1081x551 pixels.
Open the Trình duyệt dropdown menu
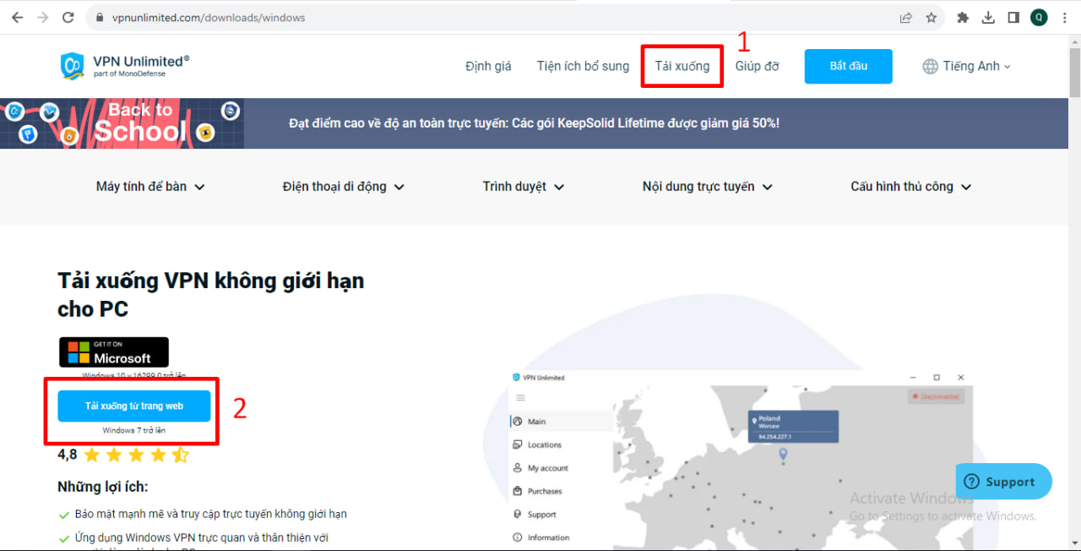coord(523,187)
